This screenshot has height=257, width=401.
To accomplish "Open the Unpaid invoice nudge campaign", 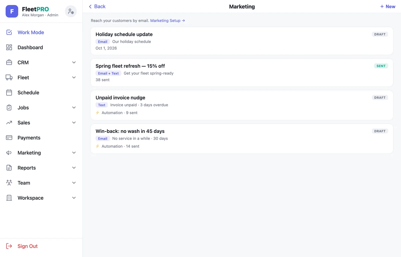I will click(242, 105).
